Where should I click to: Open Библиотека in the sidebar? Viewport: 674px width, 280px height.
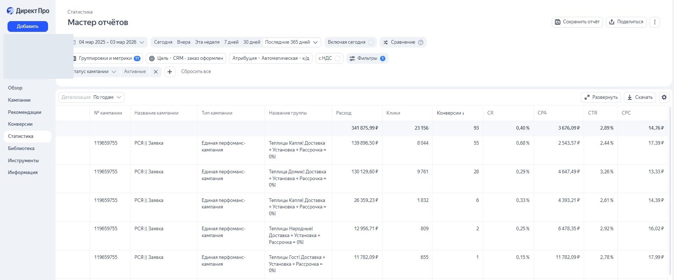(21, 148)
